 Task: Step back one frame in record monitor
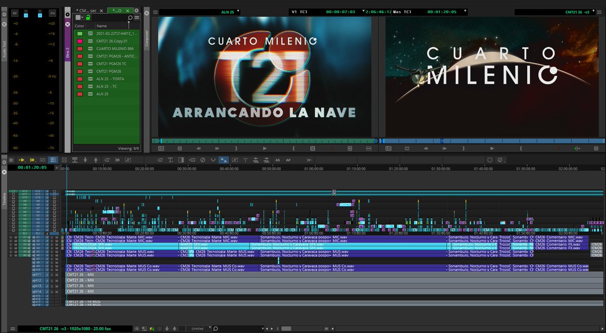(426, 149)
